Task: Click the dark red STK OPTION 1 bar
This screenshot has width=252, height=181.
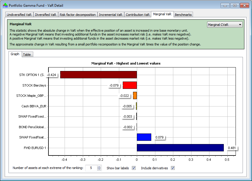Action: pyautogui.click(x=98, y=75)
